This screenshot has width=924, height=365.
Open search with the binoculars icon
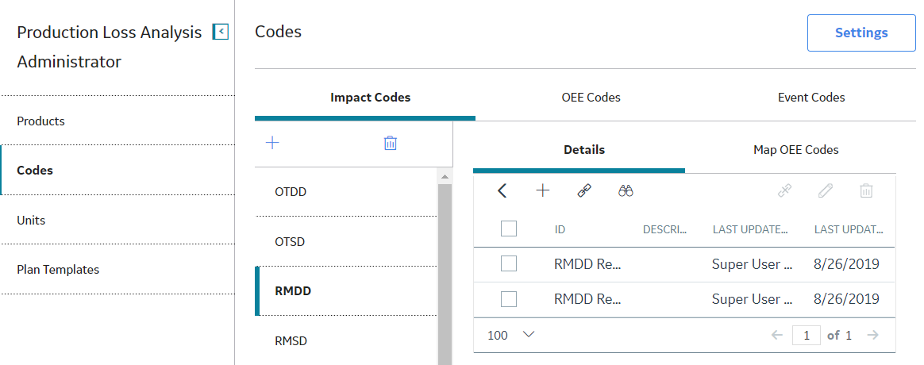pyautogui.click(x=626, y=190)
